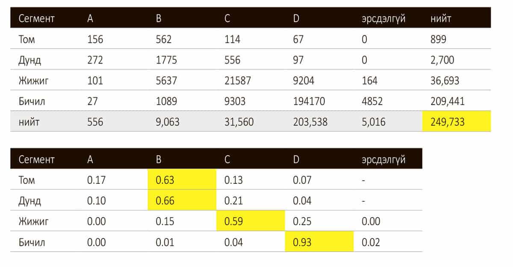
Task: Select the 1775 cell in the Дунд row
Action: tap(165, 60)
